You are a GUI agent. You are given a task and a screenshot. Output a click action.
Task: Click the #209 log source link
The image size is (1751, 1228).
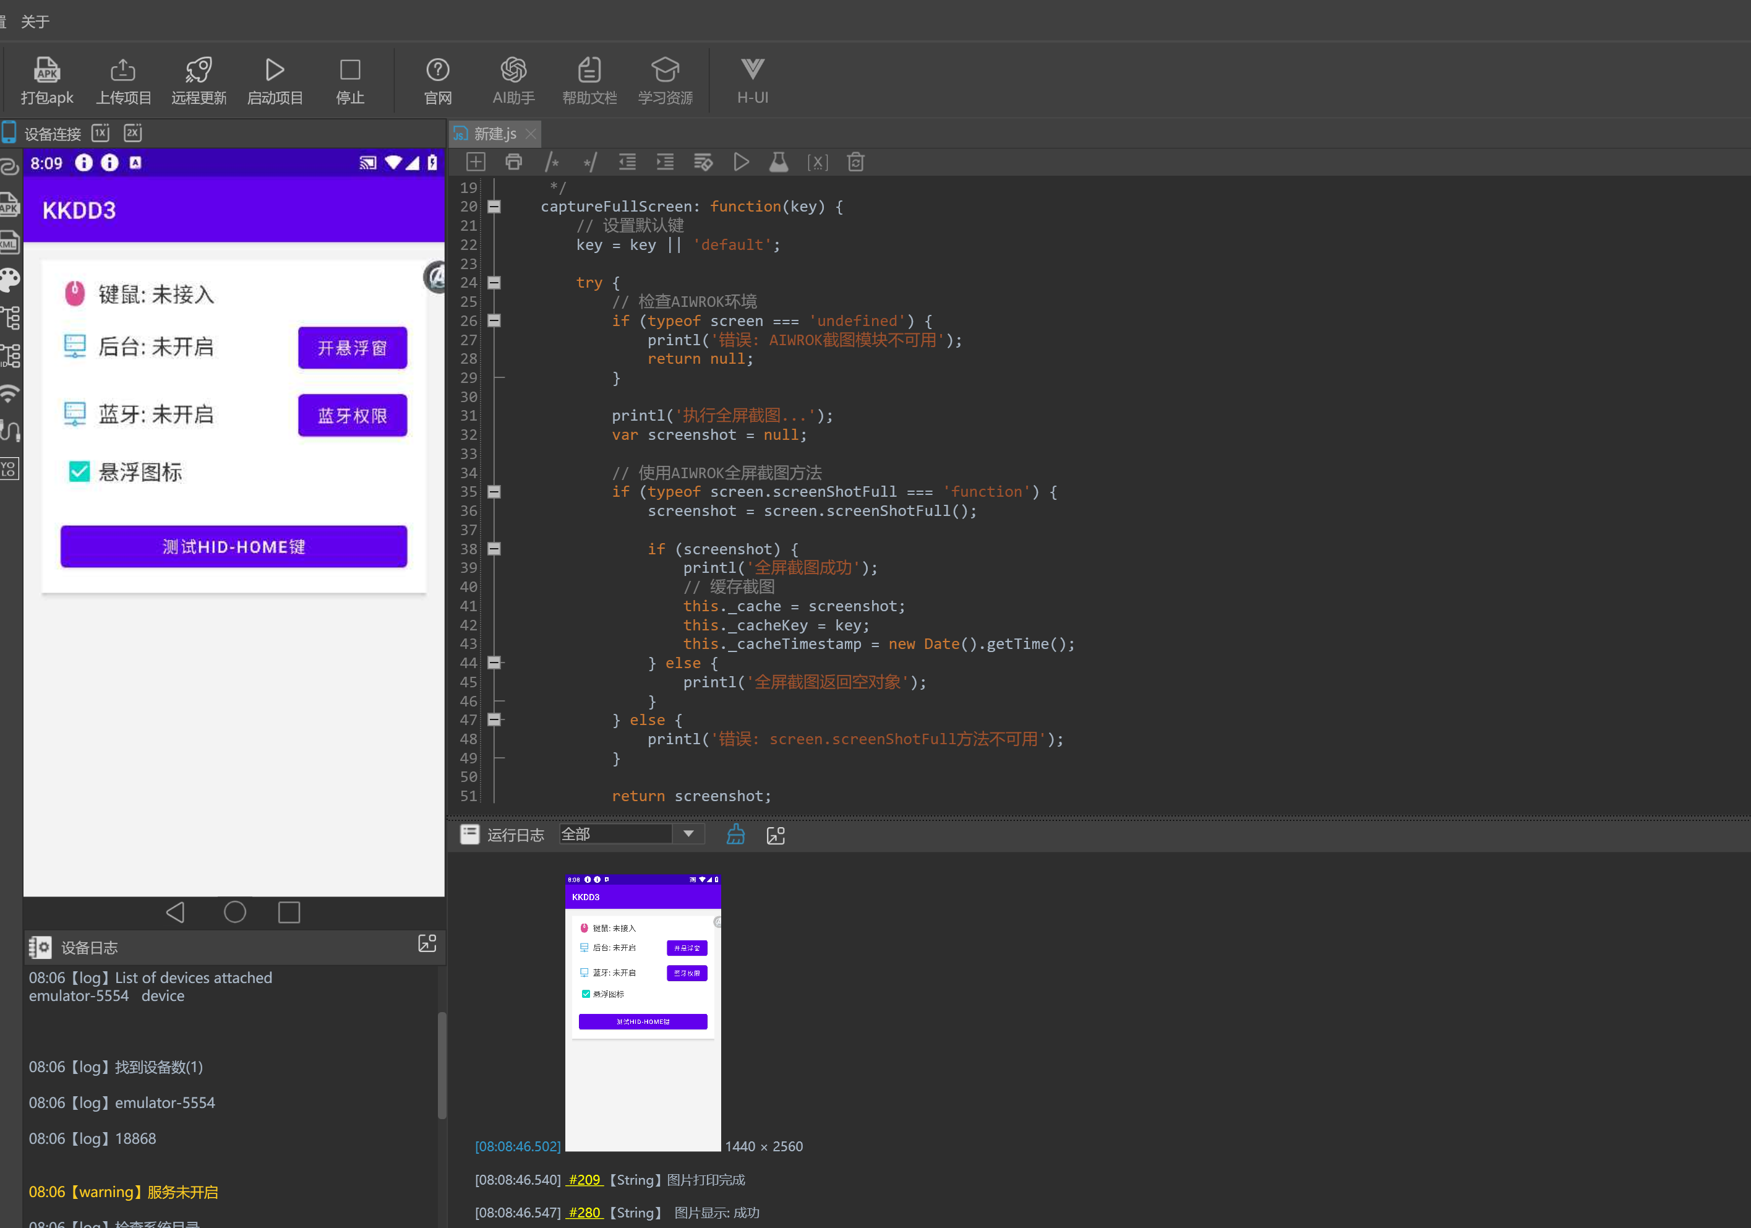pyautogui.click(x=583, y=1179)
